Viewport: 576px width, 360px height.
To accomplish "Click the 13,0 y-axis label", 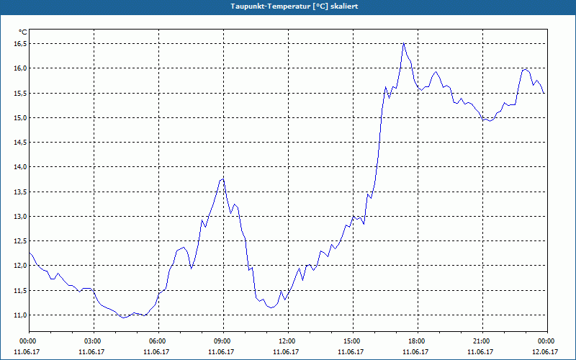I will [21, 217].
